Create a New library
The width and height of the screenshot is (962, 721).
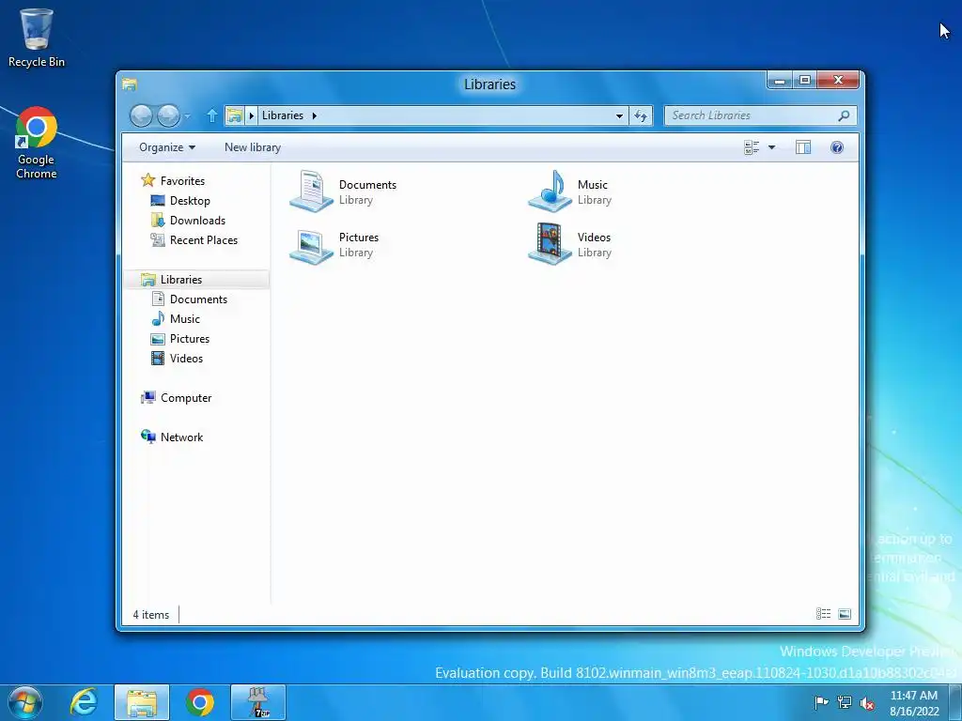253,147
